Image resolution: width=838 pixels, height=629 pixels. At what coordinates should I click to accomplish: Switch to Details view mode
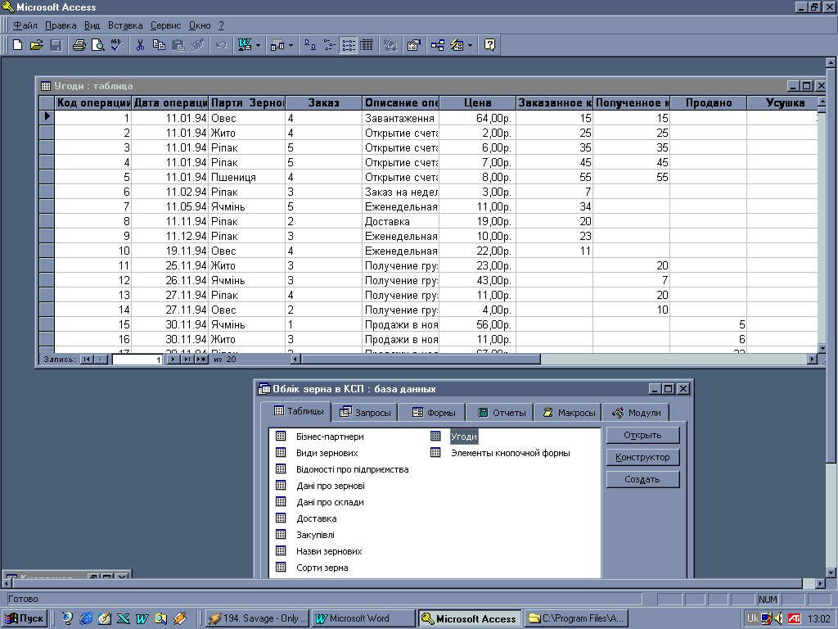[367, 45]
